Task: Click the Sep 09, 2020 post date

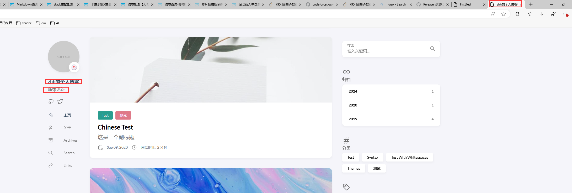Action: 117,147
